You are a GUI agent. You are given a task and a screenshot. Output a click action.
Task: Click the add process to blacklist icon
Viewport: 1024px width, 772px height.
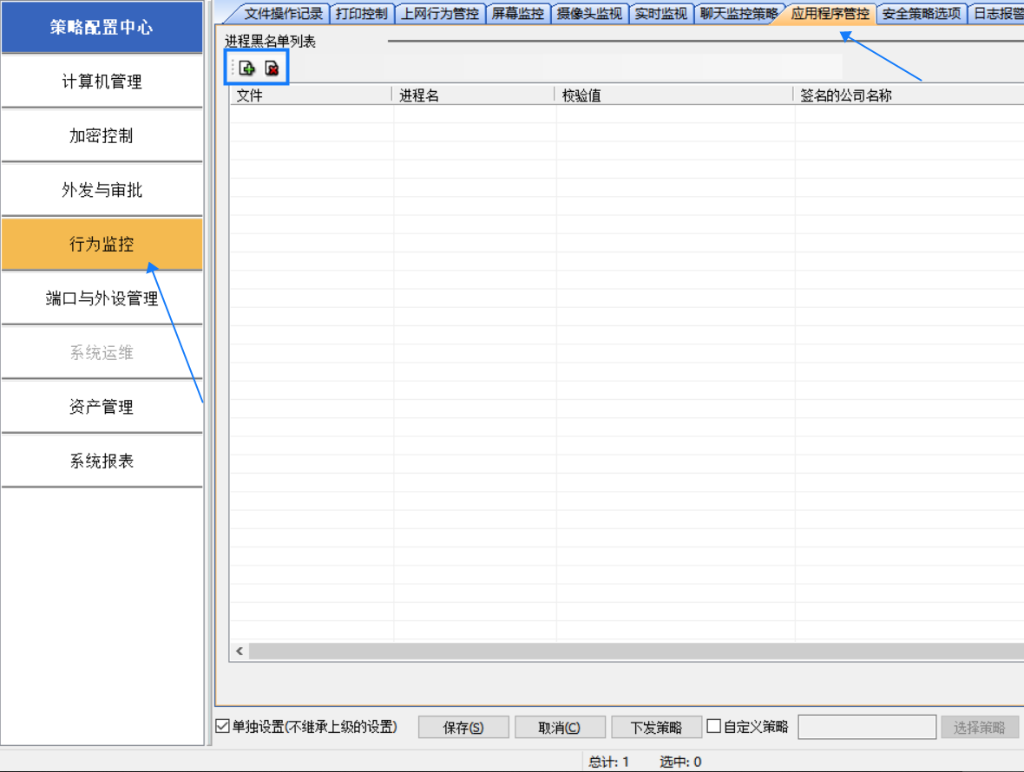(x=247, y=69)
